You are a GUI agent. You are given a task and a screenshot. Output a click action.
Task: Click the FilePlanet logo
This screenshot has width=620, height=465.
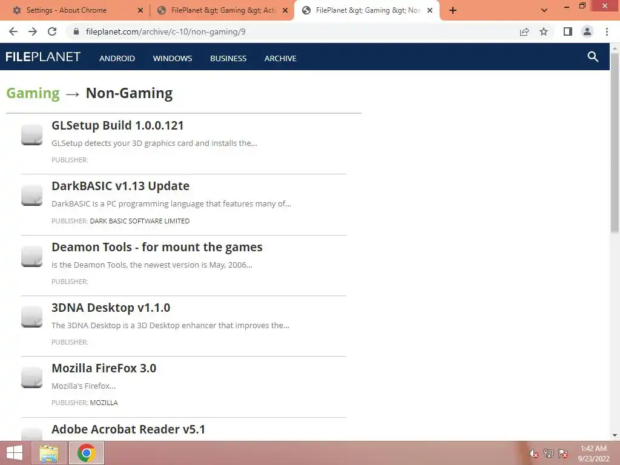[x=43, y=57]
